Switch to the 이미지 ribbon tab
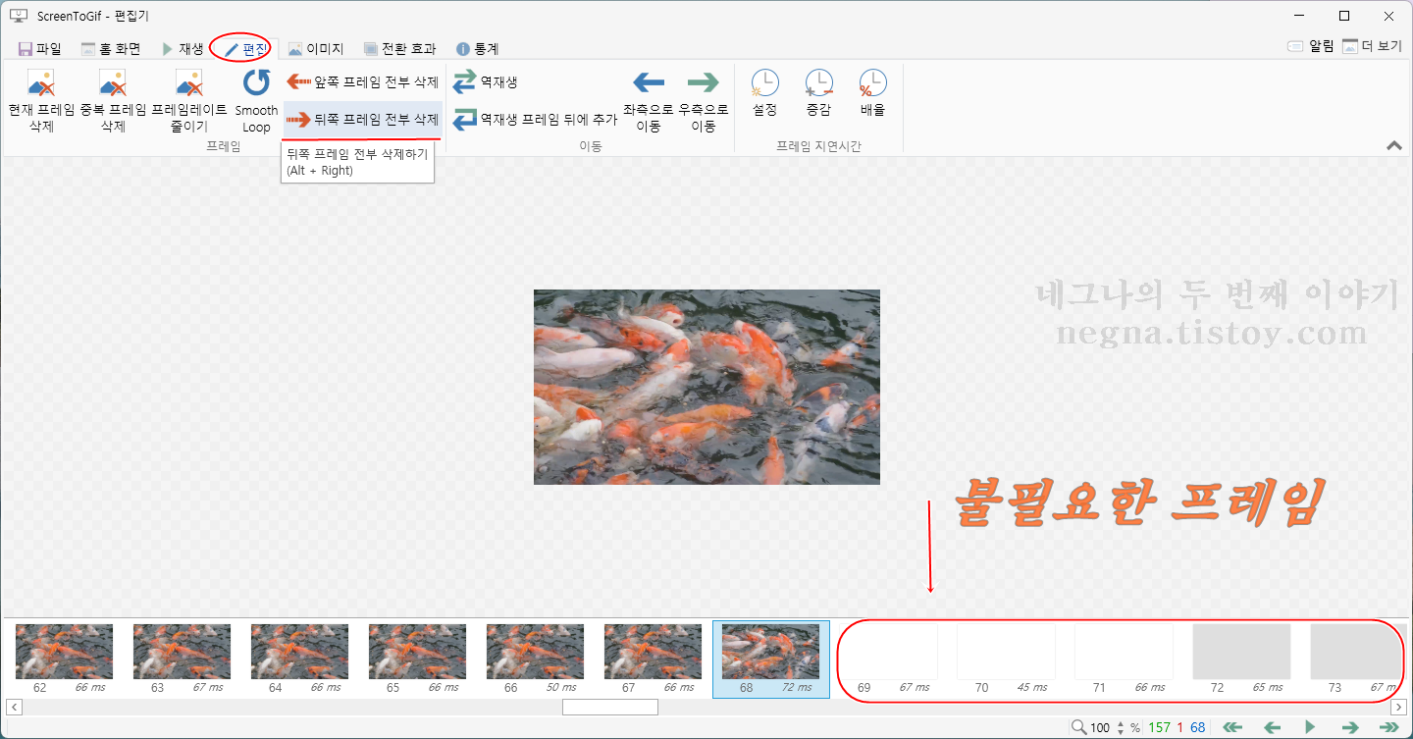The height and width of the screenshot is (739, 1413). 317,46
